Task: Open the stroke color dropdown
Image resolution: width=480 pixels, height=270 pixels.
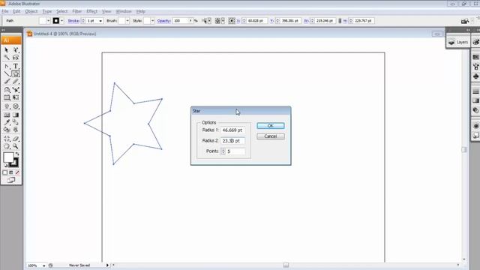Action: tap(61, 21)
